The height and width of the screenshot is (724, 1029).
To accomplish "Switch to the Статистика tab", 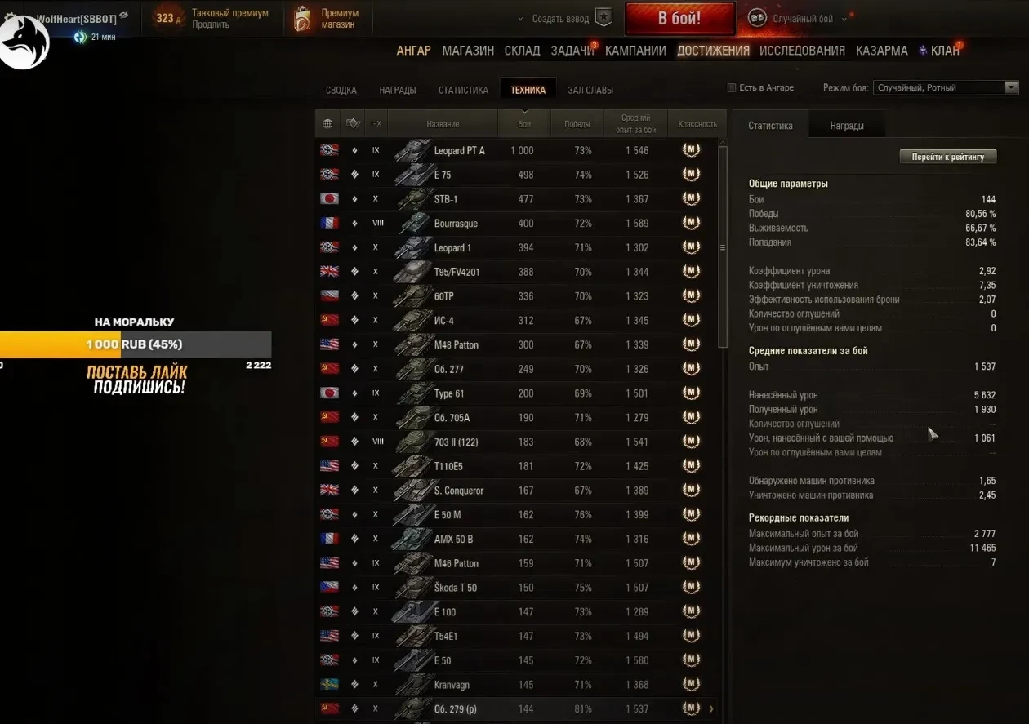I will click(x=463, y=90).
